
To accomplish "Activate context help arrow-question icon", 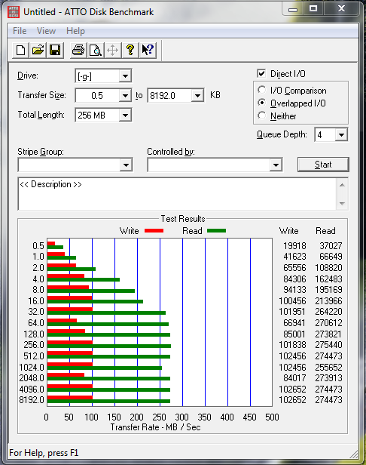I will pyautogui.click(x=148, y=50).
